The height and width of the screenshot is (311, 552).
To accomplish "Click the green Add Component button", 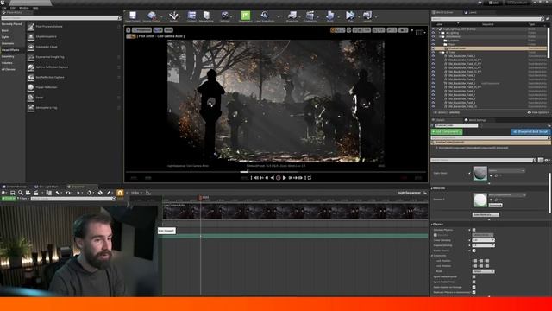I will (447, 132).
